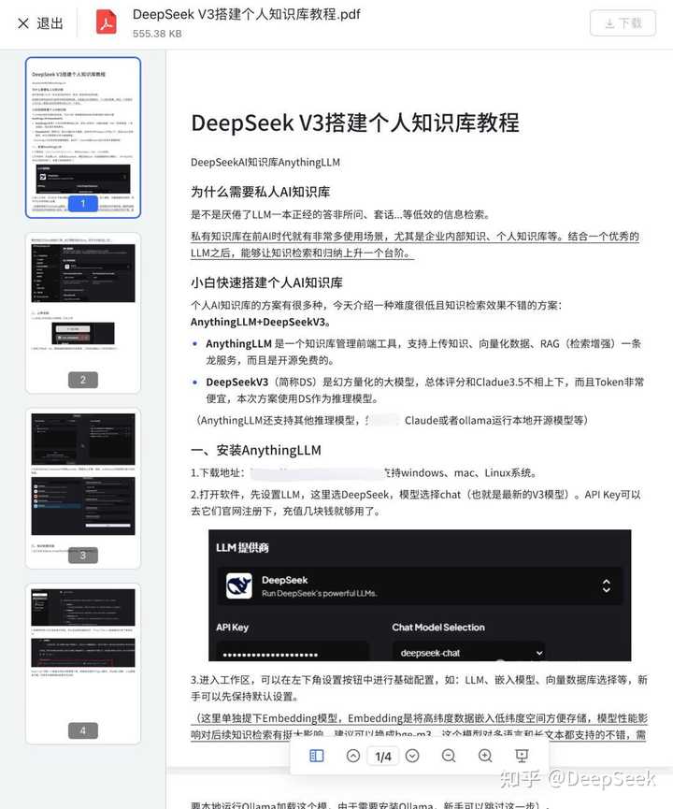This screenshot has width=673, height=809.
Task: Select page 1 thumbnail
Action: tap(83, 137)
